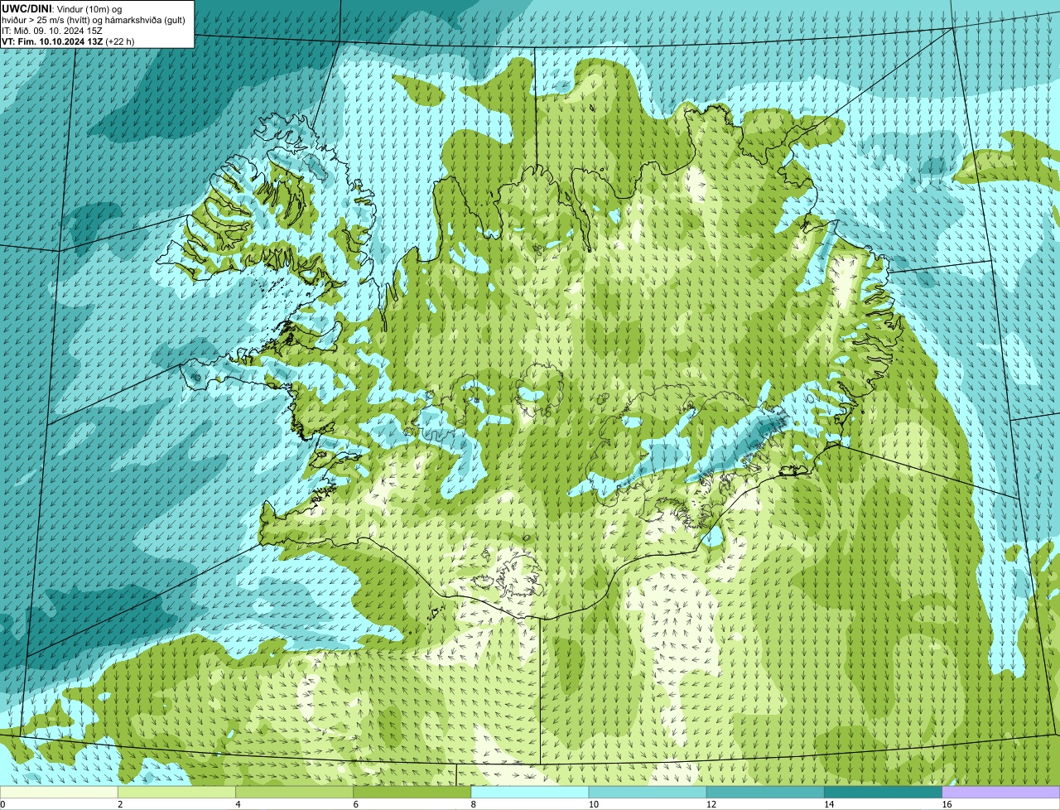Viewport: 1060px width, 810px height.
Task: Click the legend scale label '12'
Action: coord(711,804)
